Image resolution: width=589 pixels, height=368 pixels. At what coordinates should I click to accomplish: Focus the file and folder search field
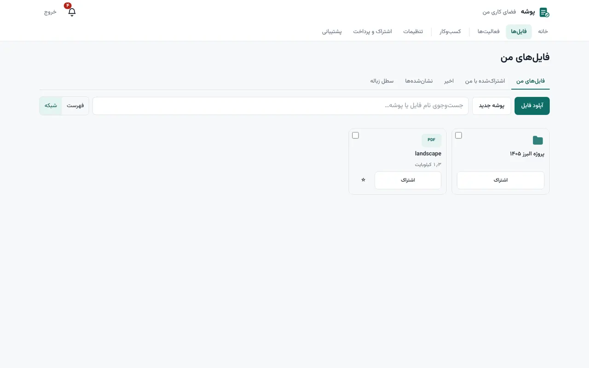click(281, 106)
